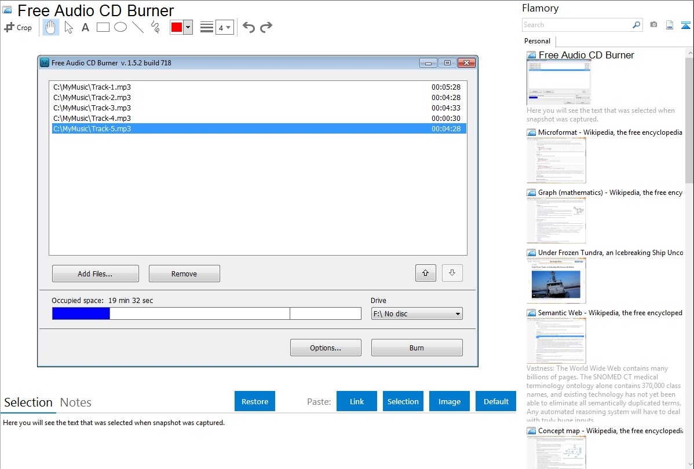Viewport: 694px width, 469px height.
Task: Click the CD Burner title bar app icon
Action: pos(44,63)
